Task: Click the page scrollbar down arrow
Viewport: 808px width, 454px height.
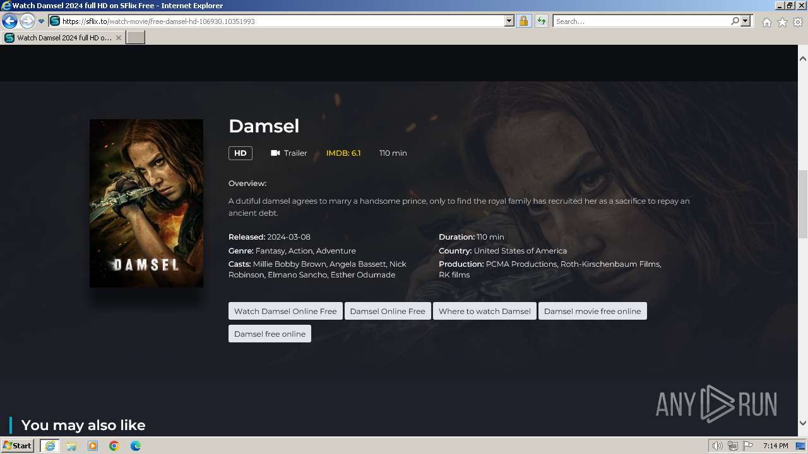Action: (803, 423)
